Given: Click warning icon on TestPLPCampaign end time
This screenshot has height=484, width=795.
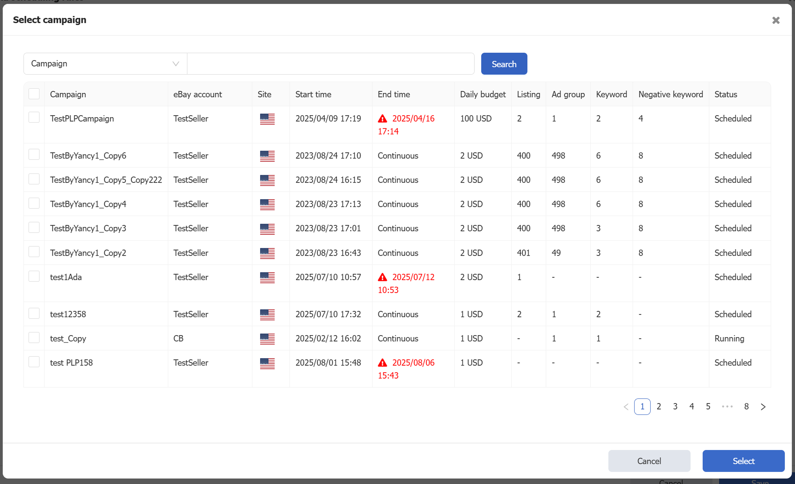Looking at the screenshot, I should click(x=382, y=119).
